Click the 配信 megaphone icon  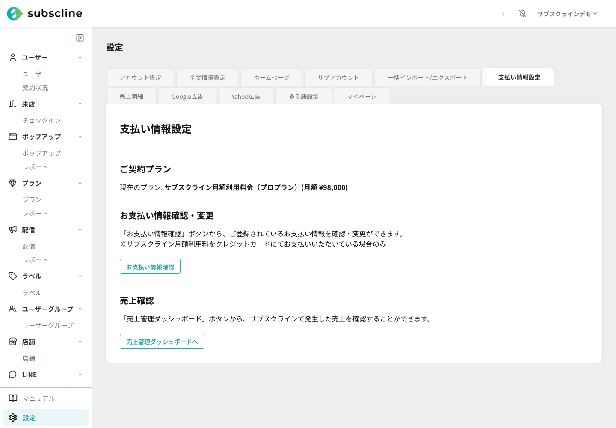click(x=13, y=230)
